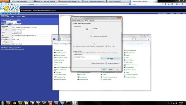Open Windows CardSpace in Control Panel
This screenshot has width=186, height=105.
[x=130, y=77]
